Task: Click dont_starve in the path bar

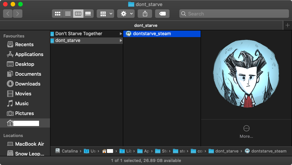Action: pos(223,151)
